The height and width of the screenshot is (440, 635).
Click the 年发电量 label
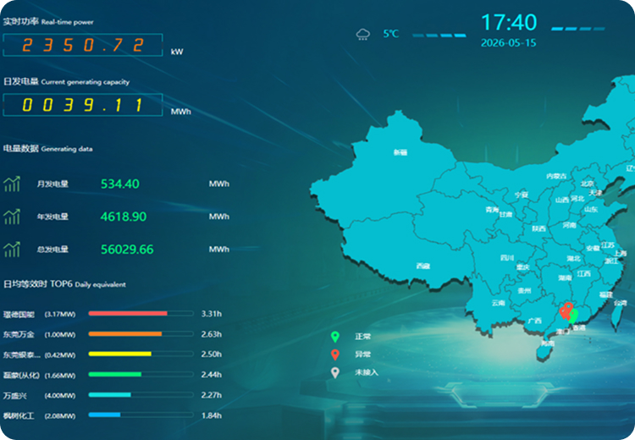52,217
